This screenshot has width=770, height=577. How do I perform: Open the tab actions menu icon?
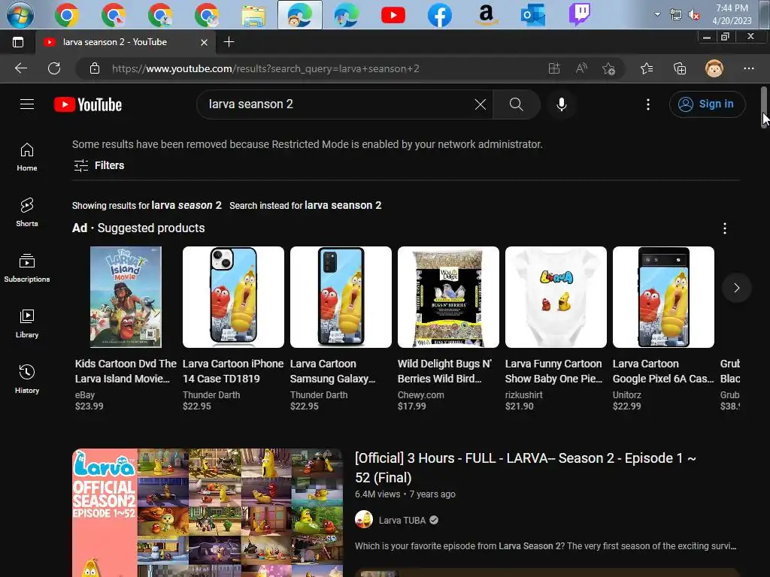pos(18,42)
